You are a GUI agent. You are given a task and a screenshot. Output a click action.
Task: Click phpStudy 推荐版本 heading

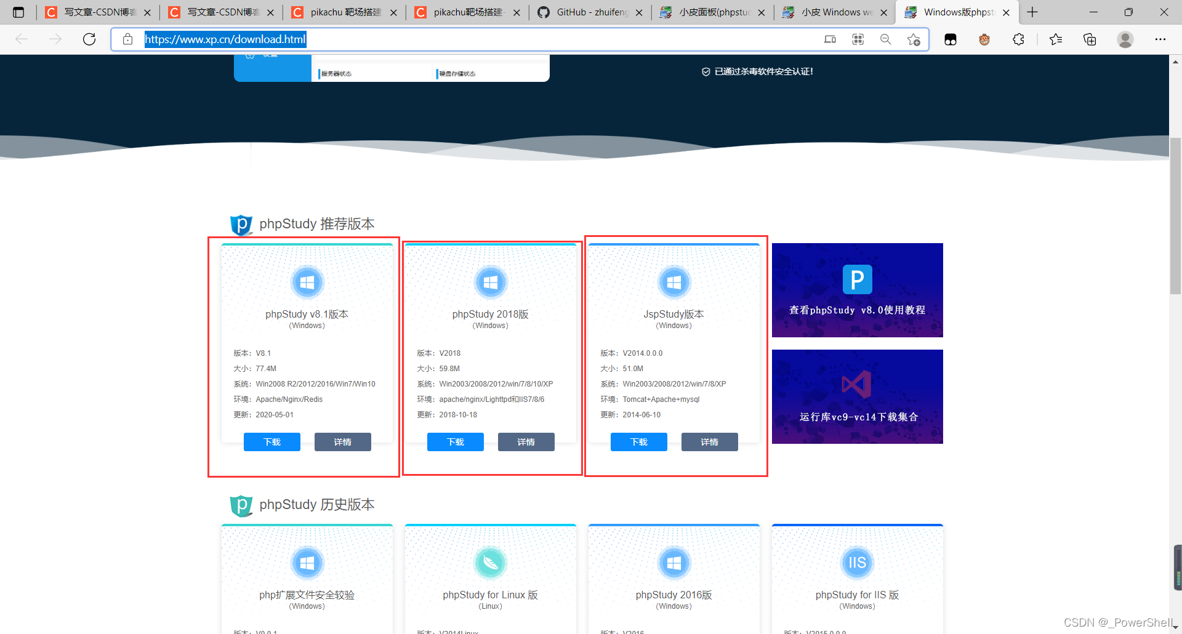[x=316, y=224]
